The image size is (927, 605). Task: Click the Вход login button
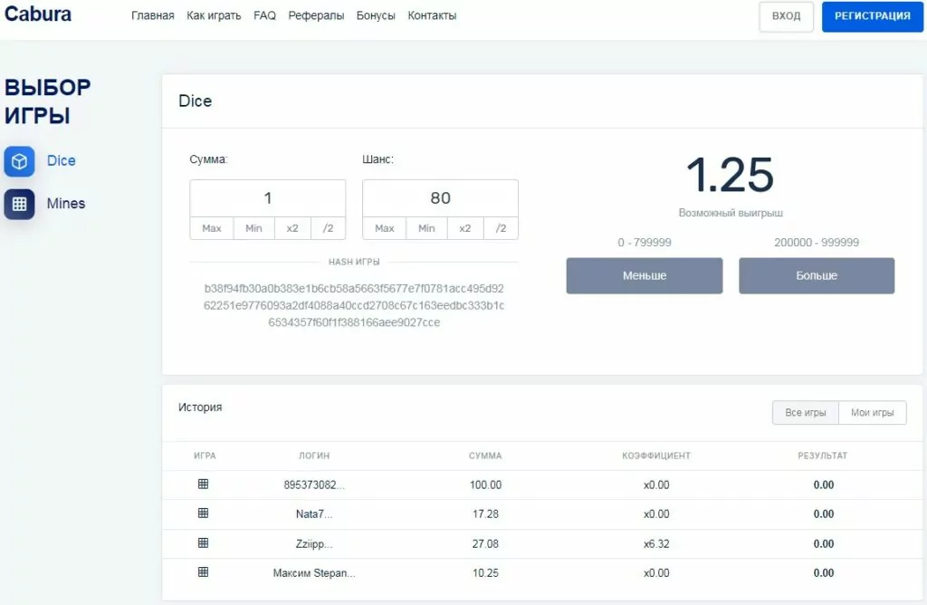(786, 16)
